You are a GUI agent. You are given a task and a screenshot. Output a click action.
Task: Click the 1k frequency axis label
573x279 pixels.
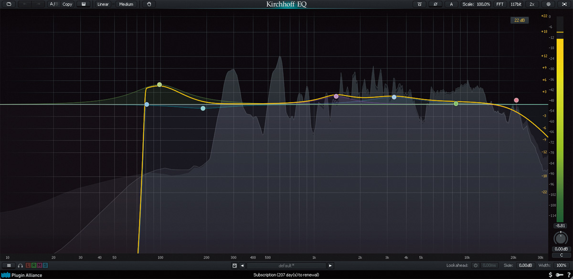pos(314,257)
